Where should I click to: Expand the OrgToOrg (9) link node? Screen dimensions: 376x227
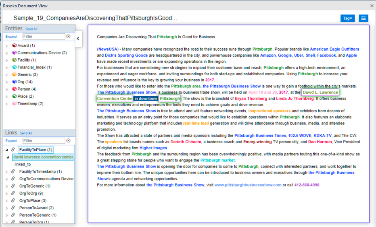(x=7, y=194)
